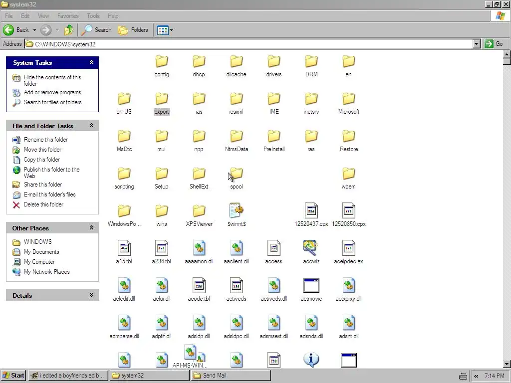Switch to system32 taskbar button
This screenshot has width=511, height=383.
[149, 376]
